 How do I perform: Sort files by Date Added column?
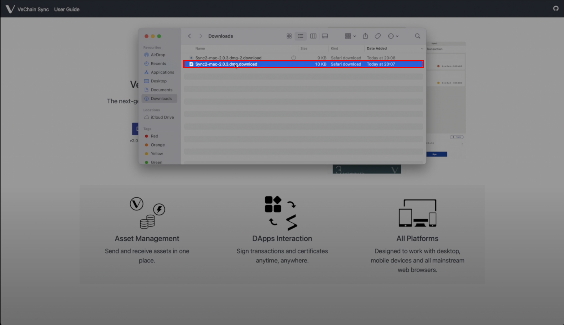coord(377,49)
